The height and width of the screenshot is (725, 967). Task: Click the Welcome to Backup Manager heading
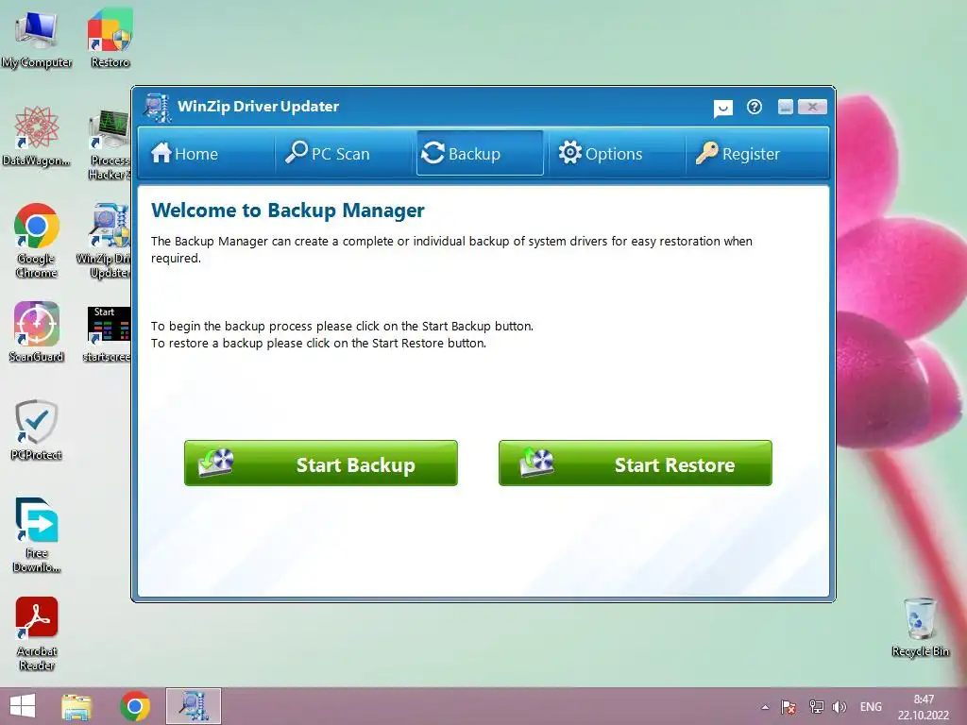287,211
